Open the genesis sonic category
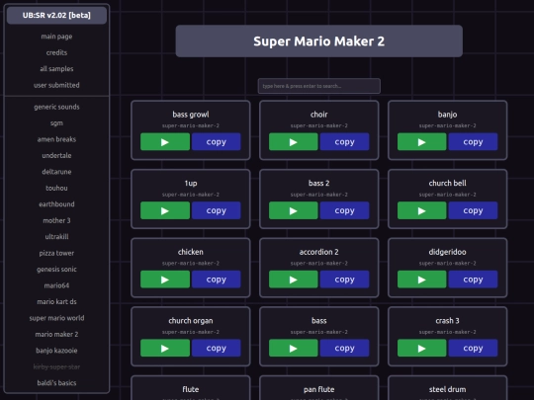 click(x=56, y=270)
